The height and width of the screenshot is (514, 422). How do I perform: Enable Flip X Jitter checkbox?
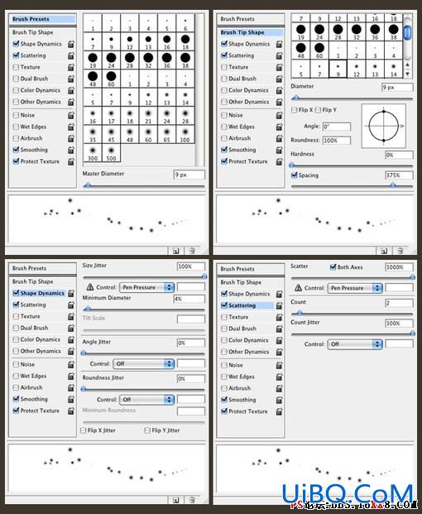84,430
